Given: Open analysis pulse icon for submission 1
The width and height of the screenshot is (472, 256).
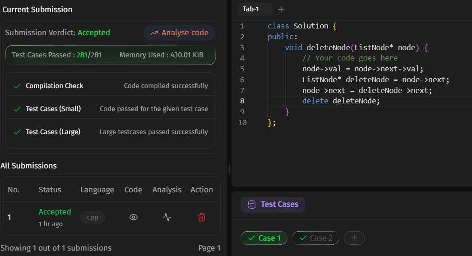Looking at the screenshot, I should pyautogui.click(x=167, y=217).
